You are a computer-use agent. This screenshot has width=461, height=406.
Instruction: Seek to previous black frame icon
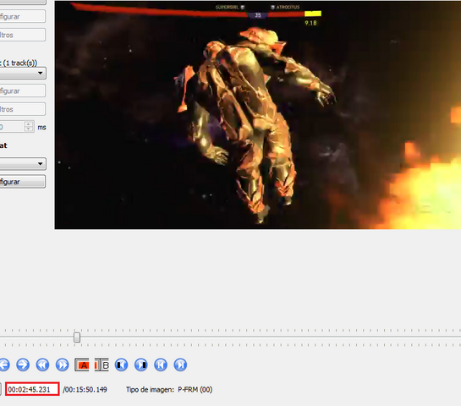pos(121,365)
